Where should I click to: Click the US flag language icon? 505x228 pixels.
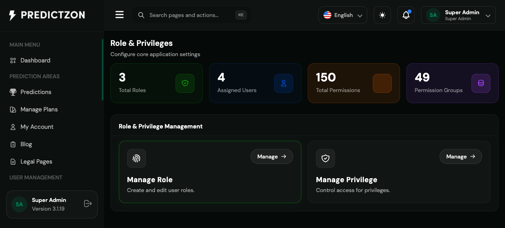point(327,15)
